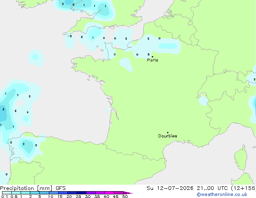Click the legend value "0.5"
The width and height of the screenshot is (256, 198).
tap(14, 196)
